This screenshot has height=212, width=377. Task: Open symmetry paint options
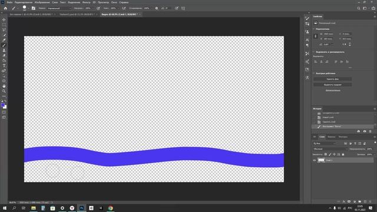click(183, 8)
